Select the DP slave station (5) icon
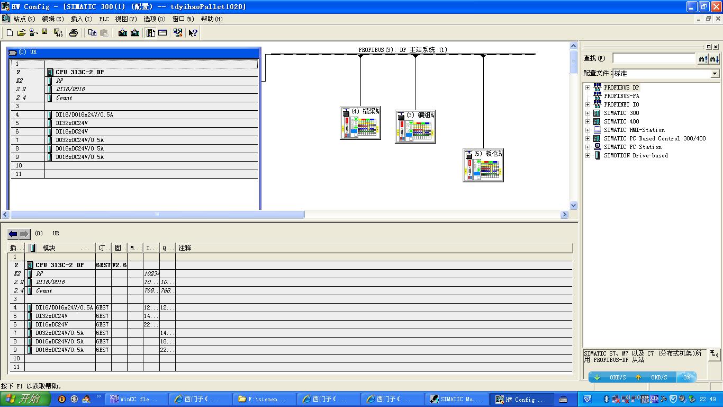The height and width of the screenshot is (407, 723). coord(483,165)
